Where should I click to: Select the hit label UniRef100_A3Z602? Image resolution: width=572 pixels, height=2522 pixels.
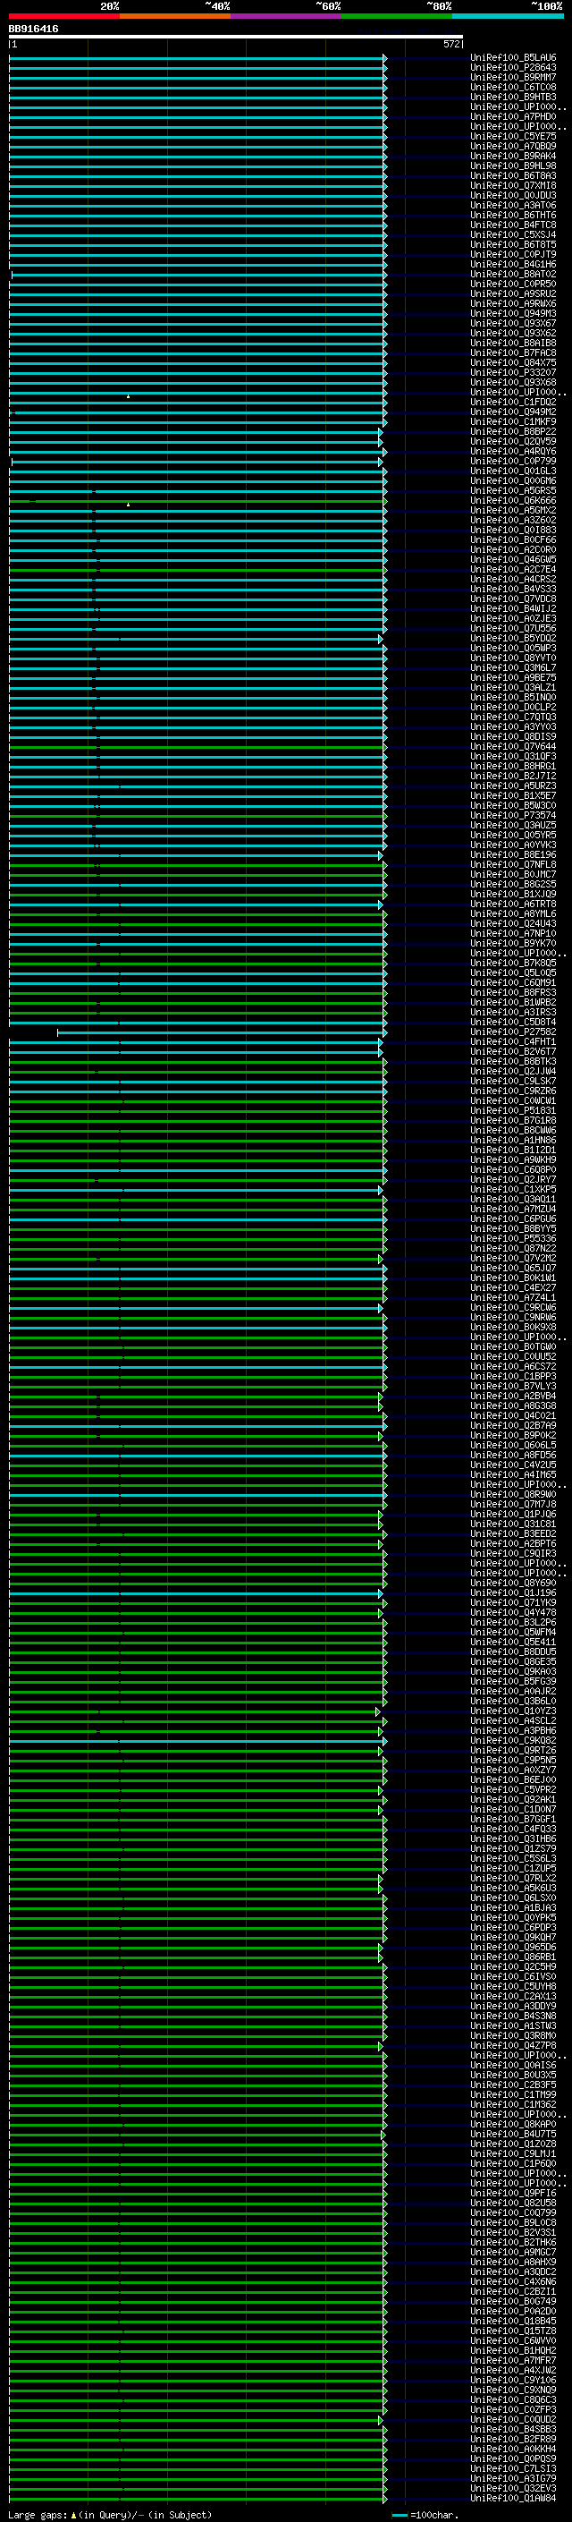pos(513,520)
